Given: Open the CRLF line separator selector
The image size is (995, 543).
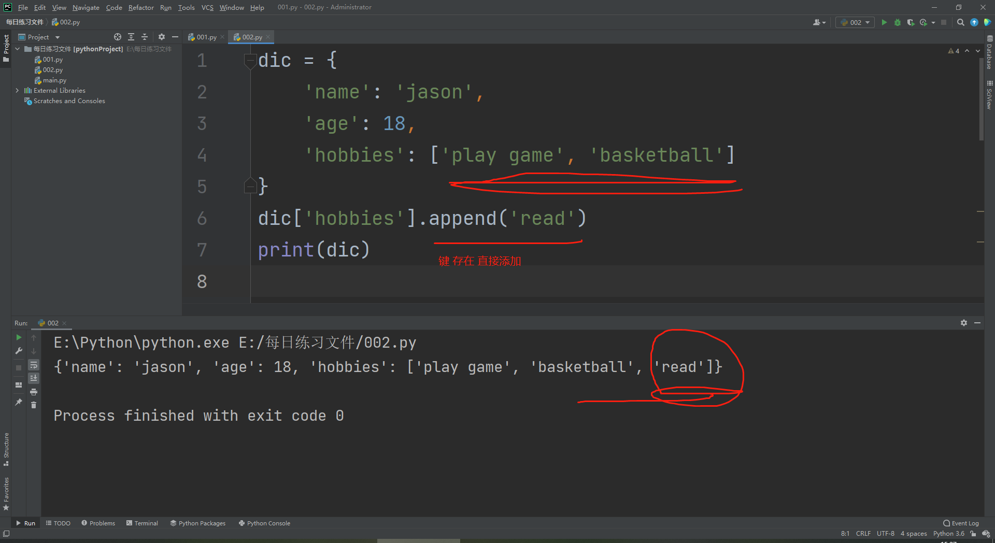Looking at the screenshot, I should click(x=863, y=534).
